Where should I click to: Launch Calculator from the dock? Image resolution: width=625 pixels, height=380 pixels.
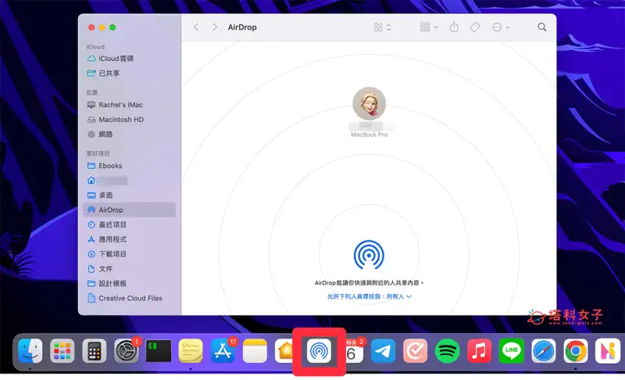[95, 351]
